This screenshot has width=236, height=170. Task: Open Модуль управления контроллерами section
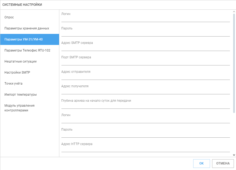click(30, 108)
